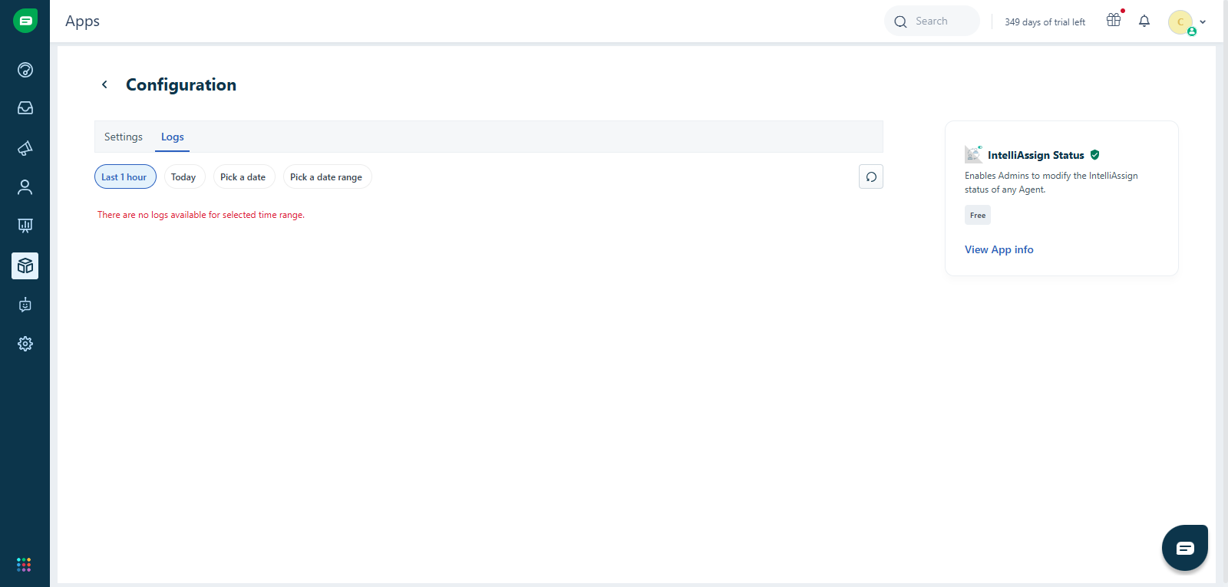Open the contacts person icon
Screen dimensions: 1228x587
25,187
